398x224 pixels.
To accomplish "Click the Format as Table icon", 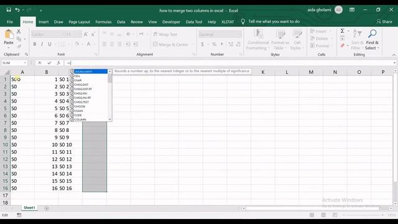I will 280,34.
